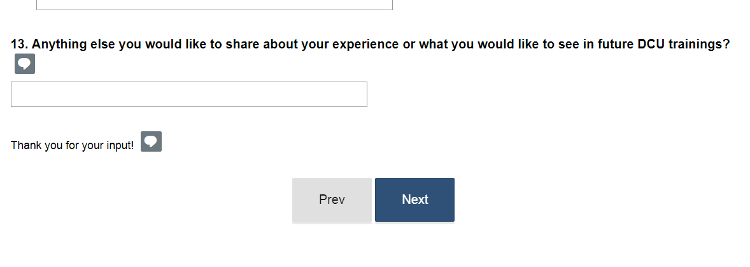Click the Next button

(x=414, y=199)
